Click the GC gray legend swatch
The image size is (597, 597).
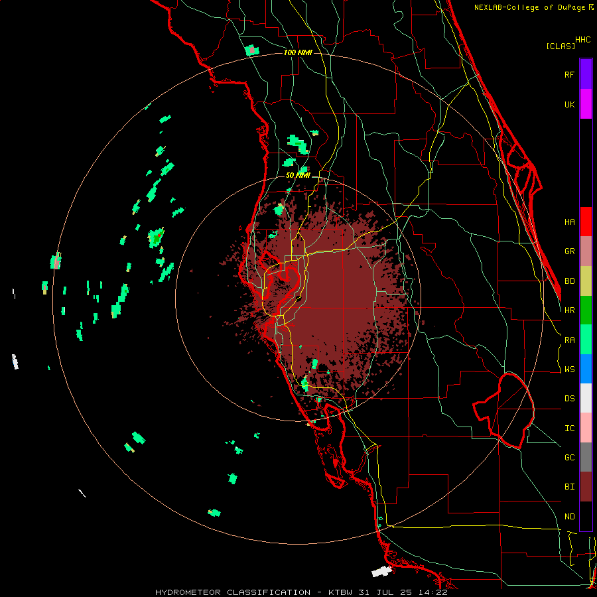pyautogui.click(x=586, y=457)
